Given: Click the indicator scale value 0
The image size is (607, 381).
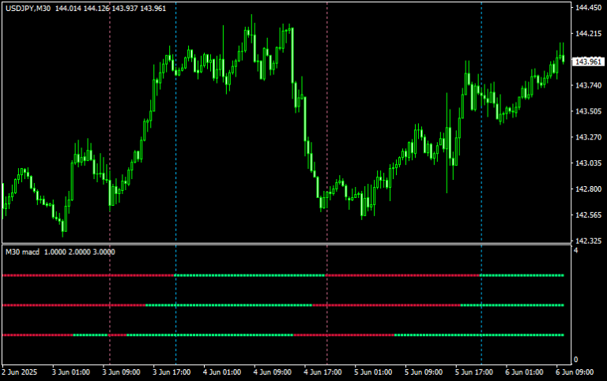Looking at the screenshot, I should click(x=575, y=360).
